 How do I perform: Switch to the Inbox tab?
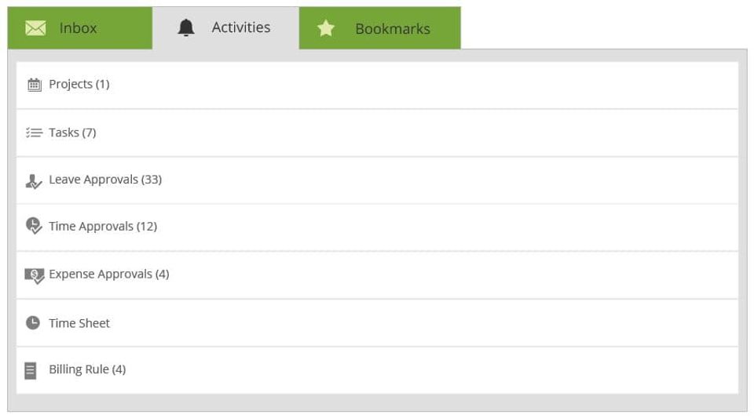point(79,28)
